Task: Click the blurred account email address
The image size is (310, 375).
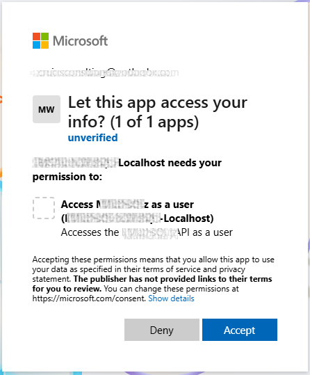Action: pos(105,72)
